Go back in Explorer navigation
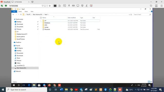164x92 pixels. (13, 15)
